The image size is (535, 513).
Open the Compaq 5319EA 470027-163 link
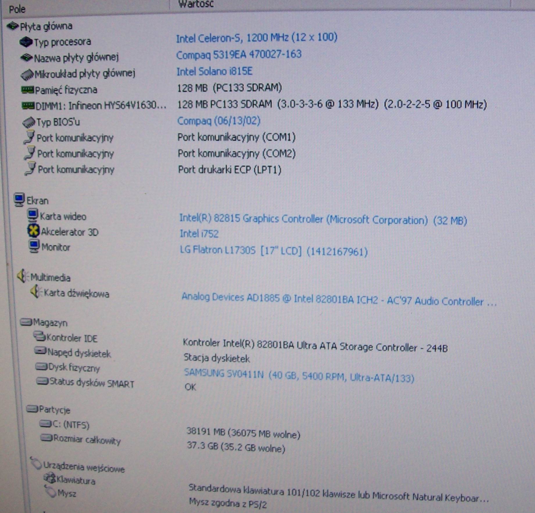239,54
